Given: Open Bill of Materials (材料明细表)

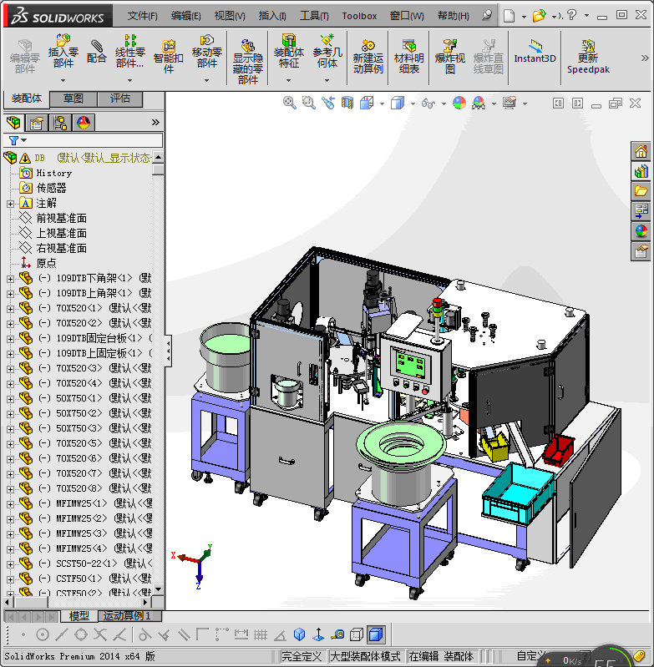Looking at the screenshot, I should click(409, 56).
